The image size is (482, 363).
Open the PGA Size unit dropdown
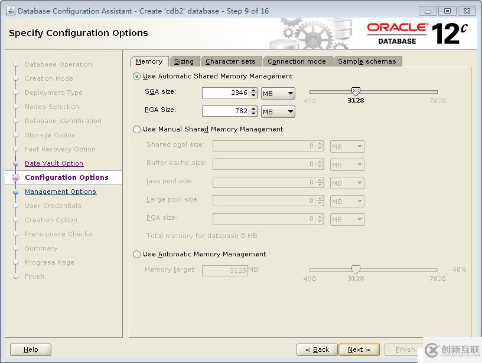[x=278, y=111]
